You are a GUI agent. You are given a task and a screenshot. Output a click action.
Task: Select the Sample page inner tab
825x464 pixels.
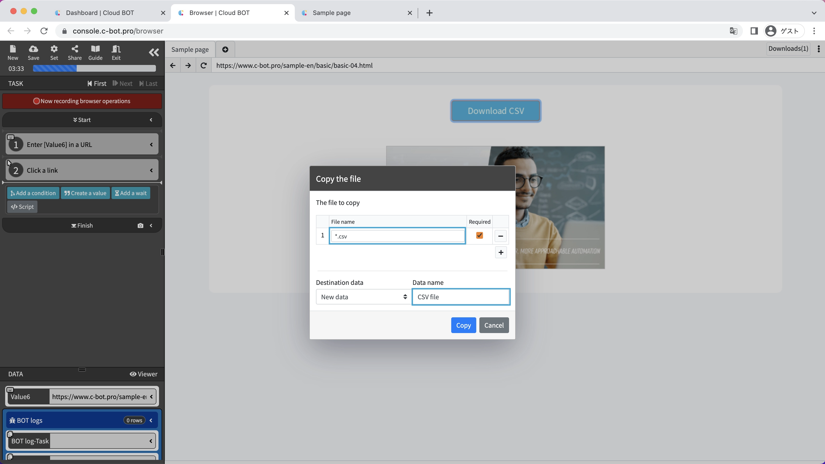point(190,49)
